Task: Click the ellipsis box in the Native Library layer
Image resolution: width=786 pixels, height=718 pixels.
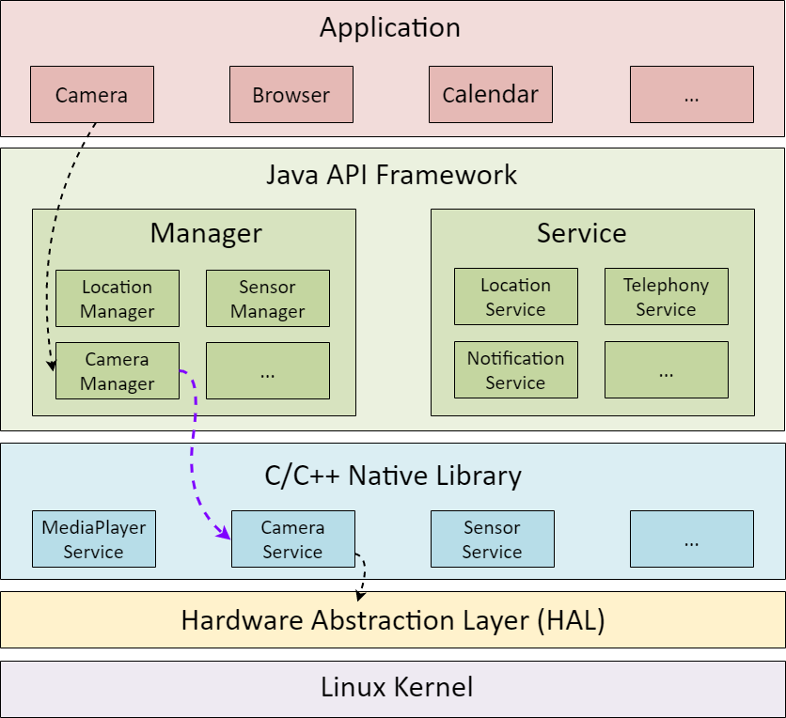Action: [x=692, y=539]
